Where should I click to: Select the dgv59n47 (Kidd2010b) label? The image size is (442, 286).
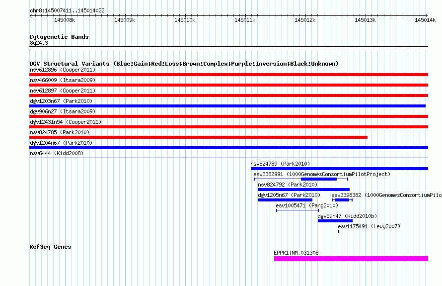click(x=347, y=216)
